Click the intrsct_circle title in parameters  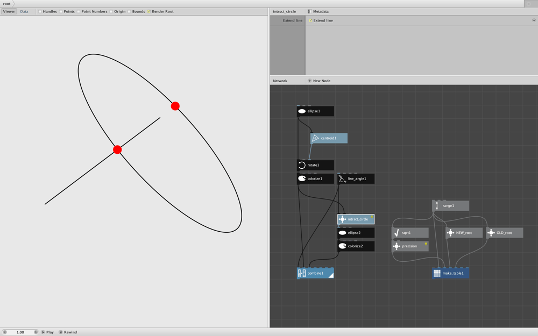click(285, 11)
